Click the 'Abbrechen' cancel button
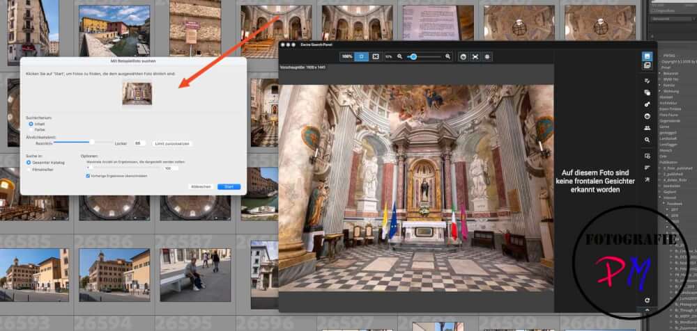Viewport: 697px width, 331px height. tap(201, 187)
